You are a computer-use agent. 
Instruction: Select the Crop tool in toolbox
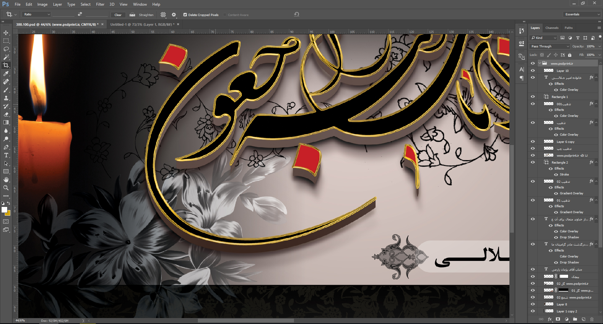(x=6, y=65)
